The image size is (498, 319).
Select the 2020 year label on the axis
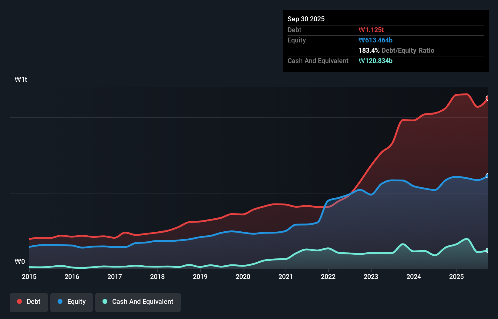pyautogui.click(x=243, y=277)
